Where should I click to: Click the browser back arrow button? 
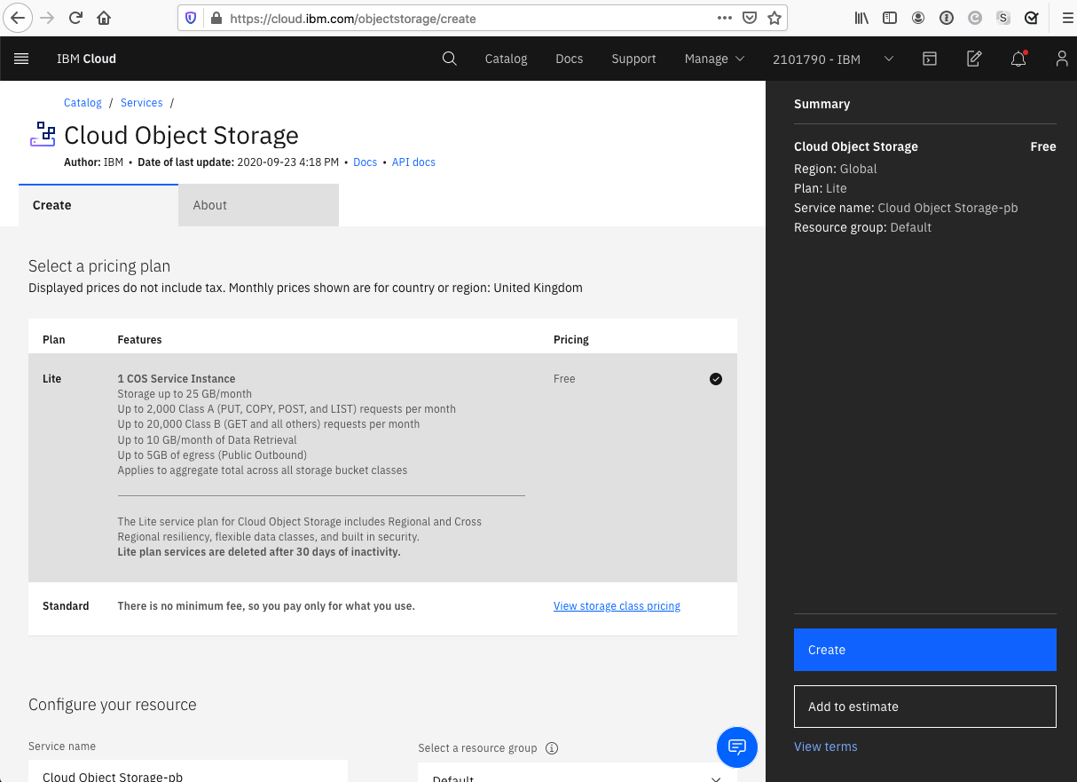coord(18,18)
